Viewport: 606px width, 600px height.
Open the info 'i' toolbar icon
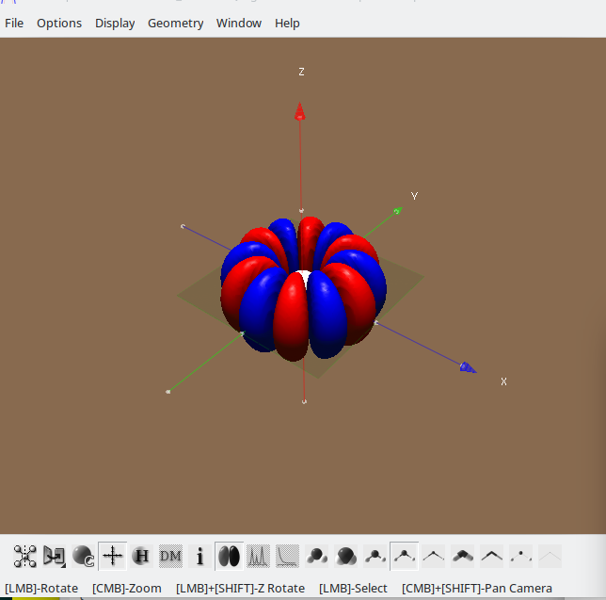[x=199, y=556]
